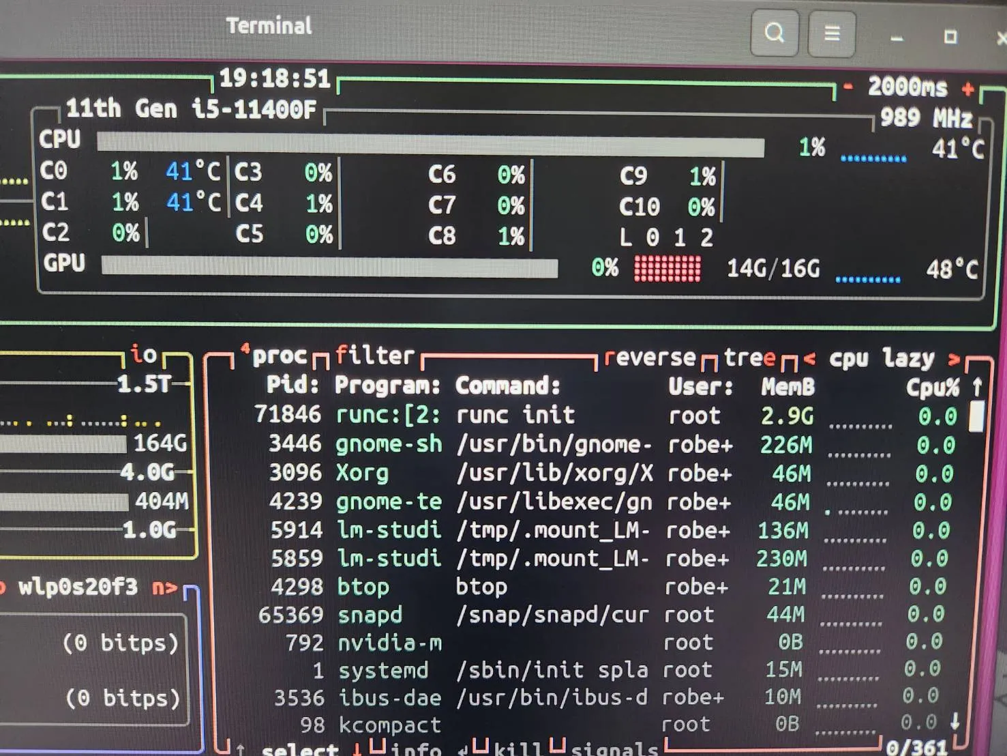The image size is (1007, 756).
Task: Click the 19:18:51 clock
Action: click(x=275, y=78)
